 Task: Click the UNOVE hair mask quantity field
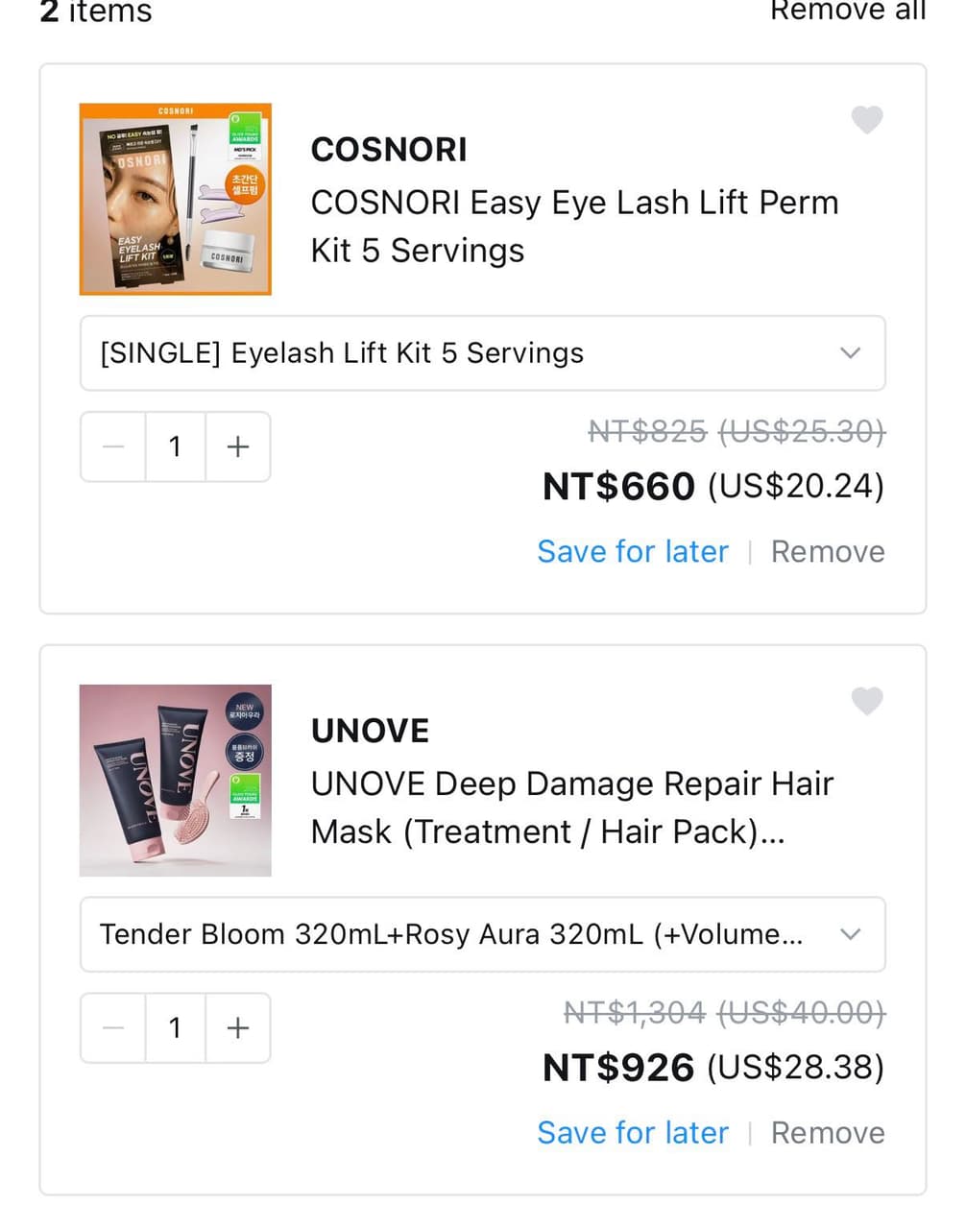pos(175,1028)
